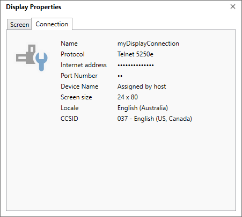Click the myDisplayConnection name value
242x217 pixels.
[x=148, y=44]
